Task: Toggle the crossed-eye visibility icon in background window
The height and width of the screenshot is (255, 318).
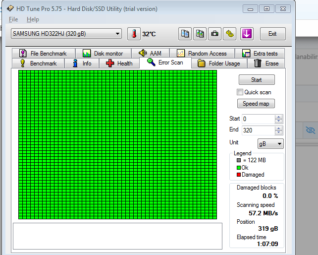Action: coord(310,130)
